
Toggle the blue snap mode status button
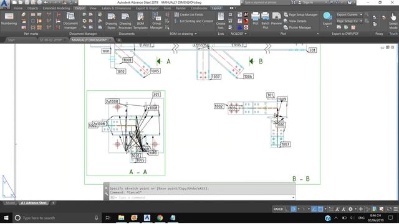tap(294, 209)
